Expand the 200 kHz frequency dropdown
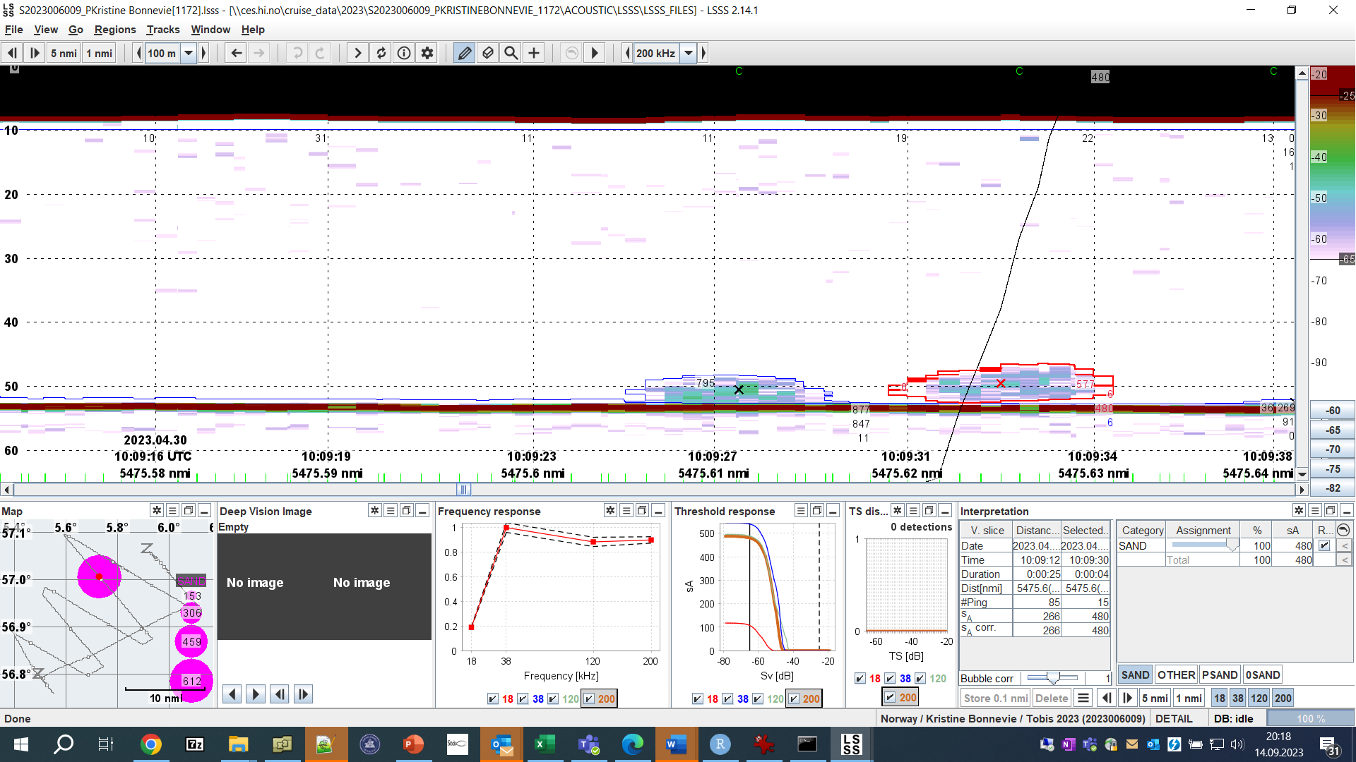 pos(688,53)
